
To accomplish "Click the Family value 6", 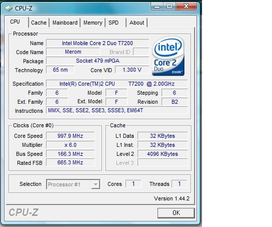I will tap(57, 93).
